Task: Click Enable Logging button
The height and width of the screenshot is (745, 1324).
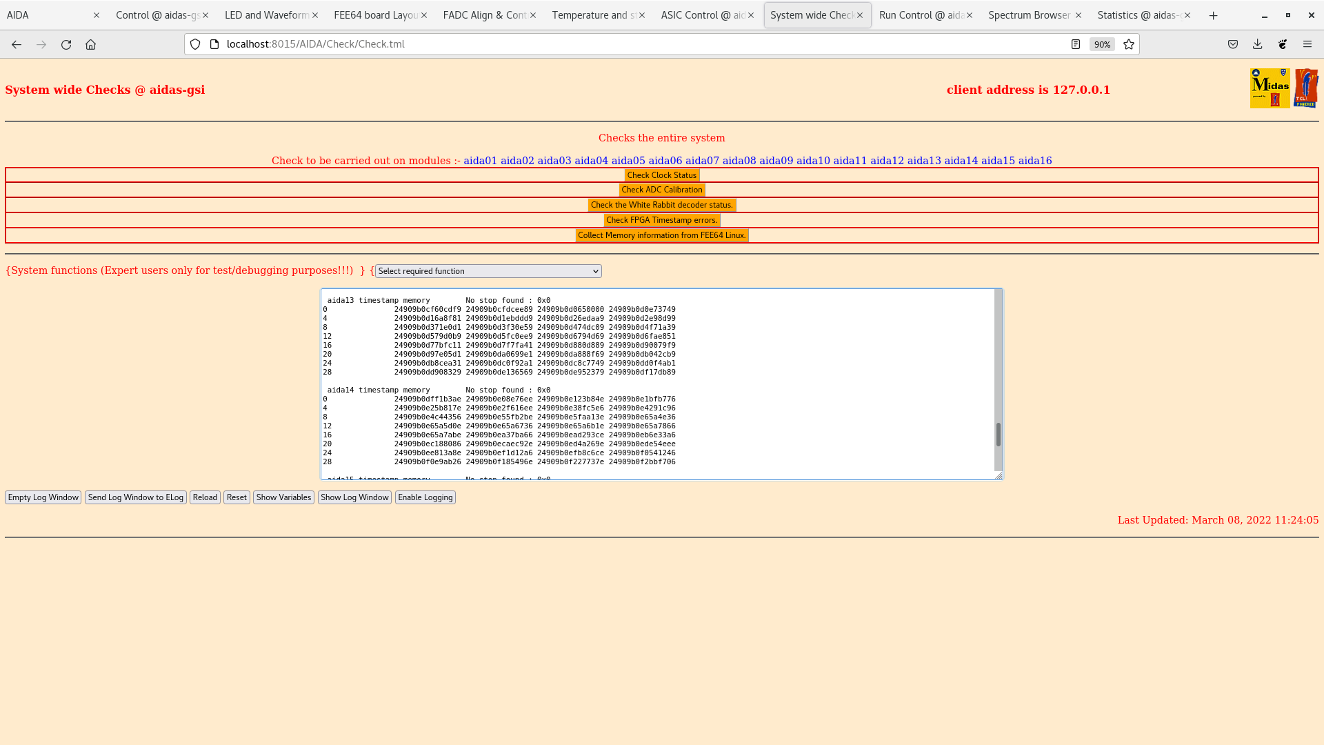Action: [x=425, y=497]
